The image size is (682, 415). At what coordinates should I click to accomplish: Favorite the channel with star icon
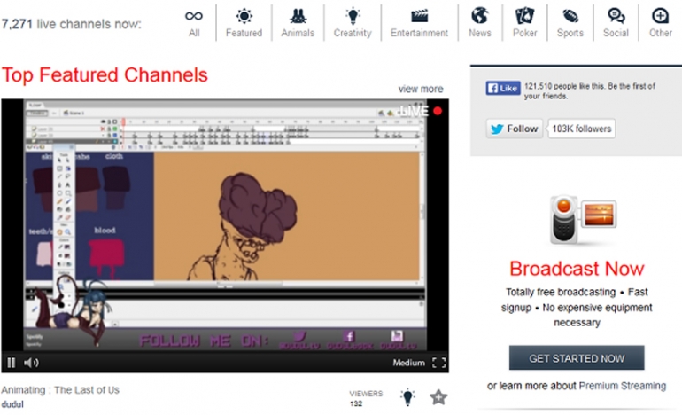(438, 397)
